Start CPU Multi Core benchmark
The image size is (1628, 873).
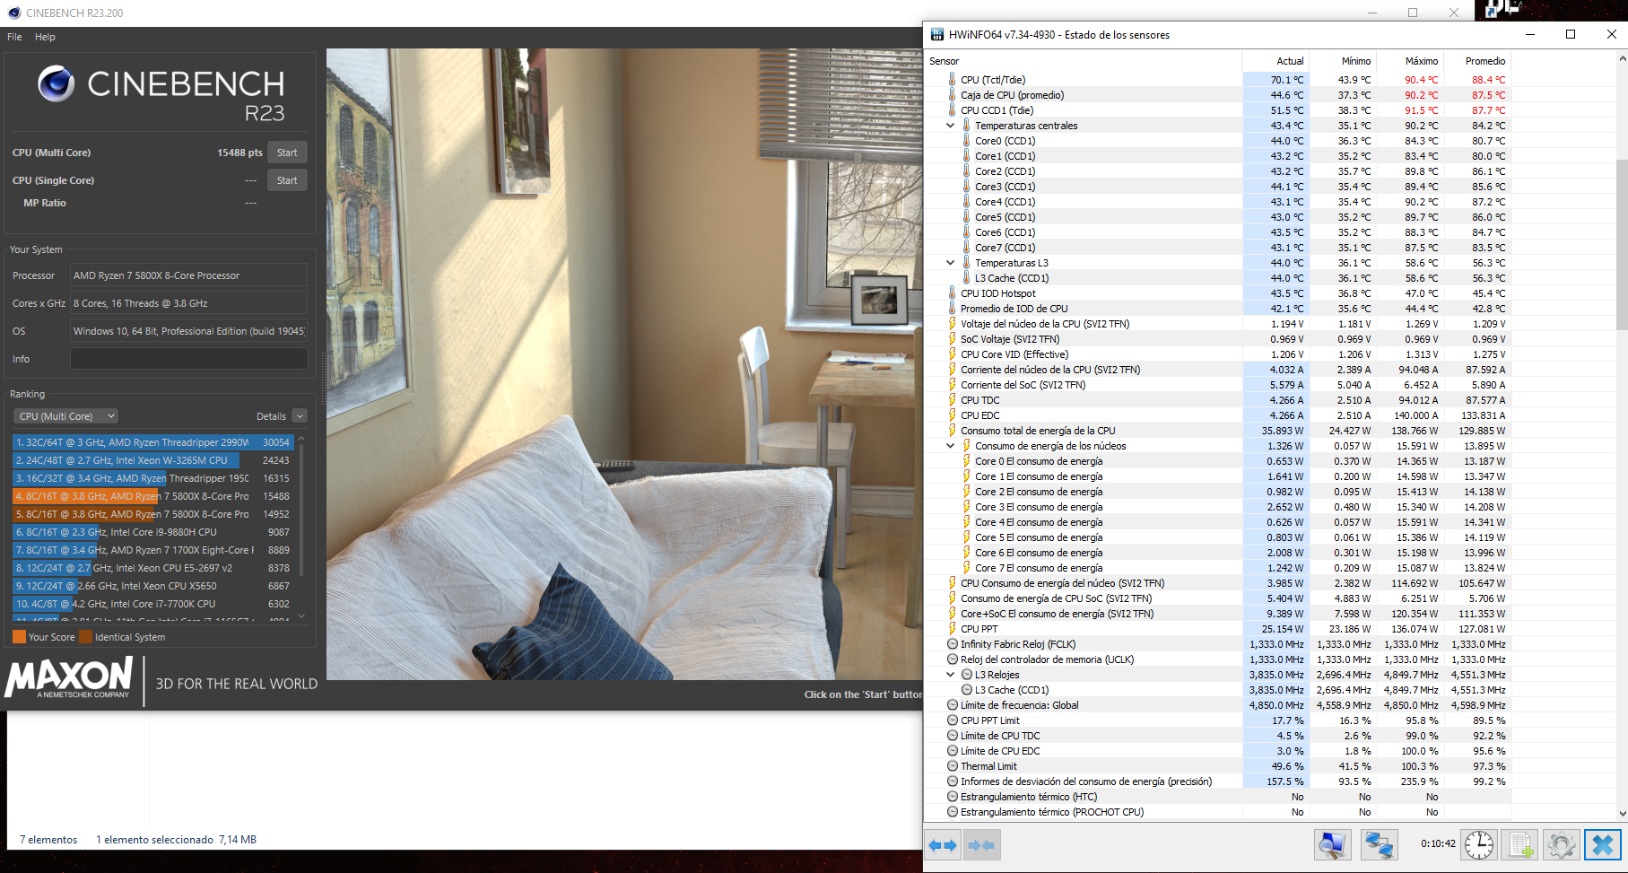pyautogui.click(x=287, y=153)
